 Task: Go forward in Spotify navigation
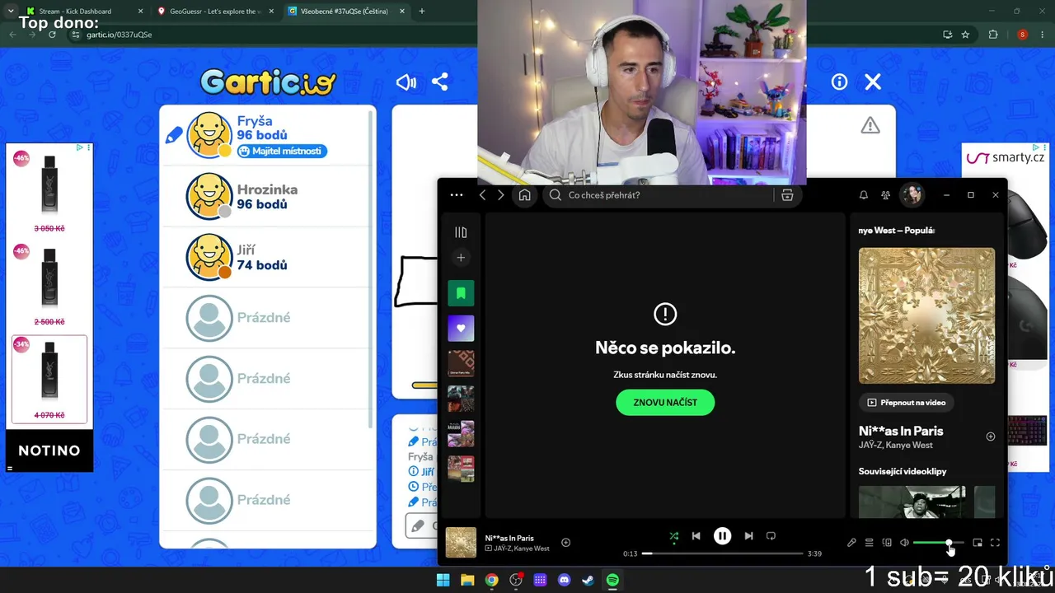click(500, 195)
